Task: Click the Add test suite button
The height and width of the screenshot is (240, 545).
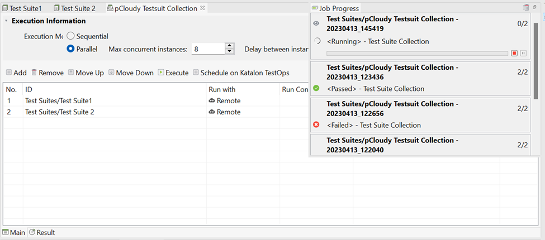Action: pos(16,73)
